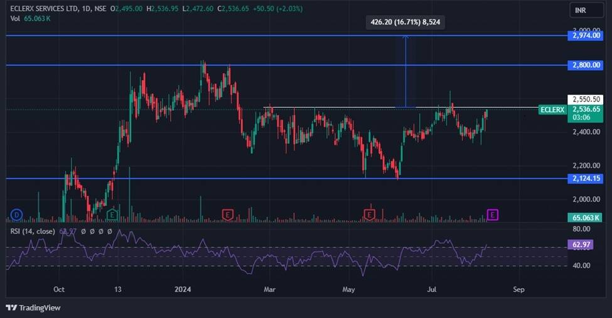
Task: Click the green E earnings marker
Action: 112,215
